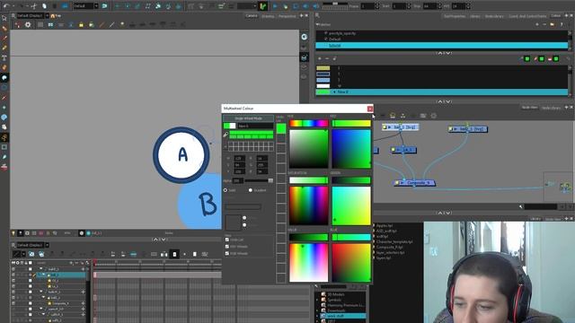Open the Node View tab
Image resolution: width=575 pixels, height=323 pixels.
point(529,108)
